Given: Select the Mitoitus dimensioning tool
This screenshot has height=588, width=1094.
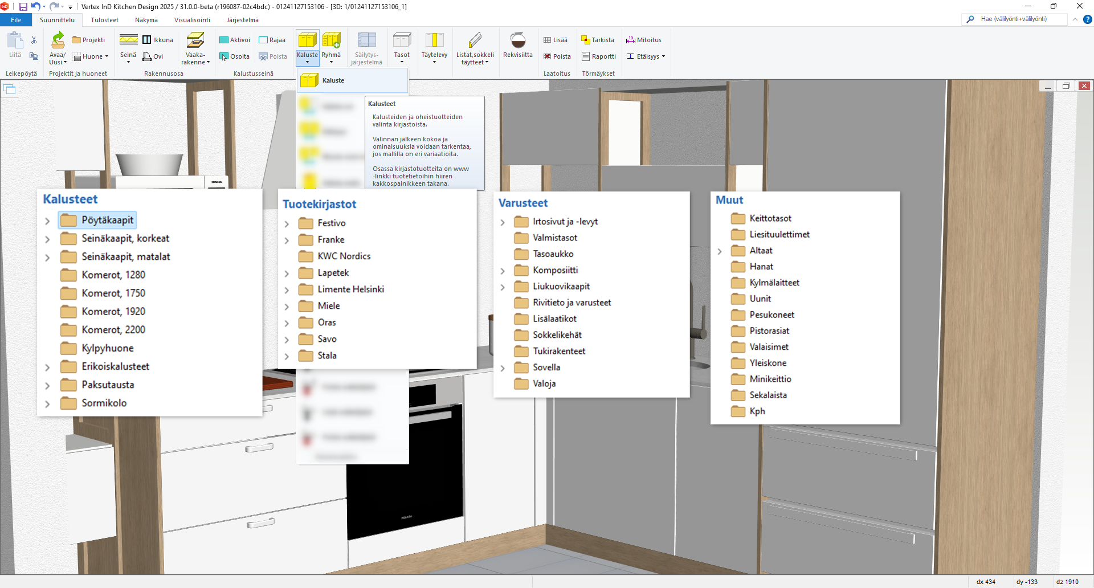Looking at the screenshot, I should point(644,40).
